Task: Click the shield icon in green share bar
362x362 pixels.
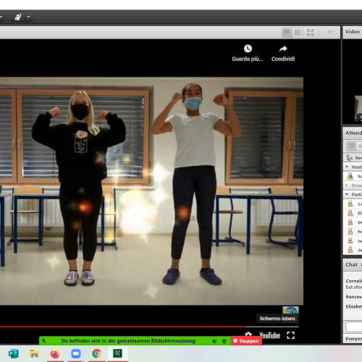Action: click(x=224, y=341)
